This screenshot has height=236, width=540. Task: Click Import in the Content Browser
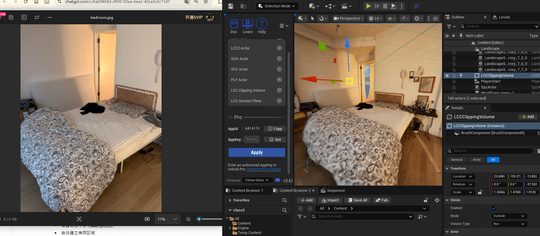pos(330,200)
